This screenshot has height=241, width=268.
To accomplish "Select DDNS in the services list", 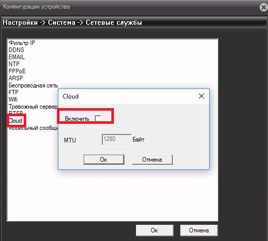I will [x=17, y=50].
